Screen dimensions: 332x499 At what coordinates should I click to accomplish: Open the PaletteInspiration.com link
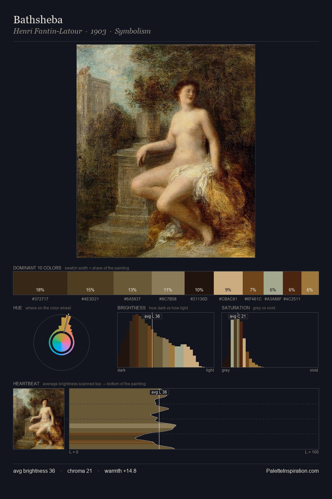coord(292,471)
